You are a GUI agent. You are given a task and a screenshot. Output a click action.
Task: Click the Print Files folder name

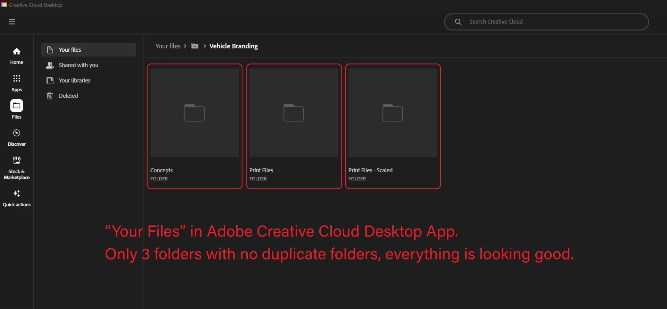pyautogui.click(x=261, y=170)
